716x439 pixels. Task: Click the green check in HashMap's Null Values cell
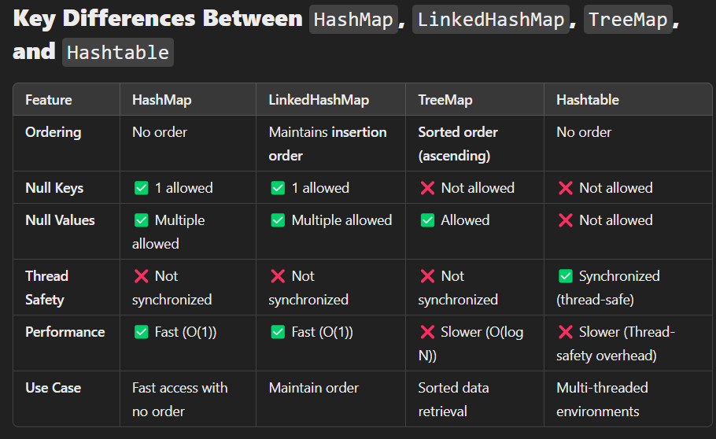[142, 220]
